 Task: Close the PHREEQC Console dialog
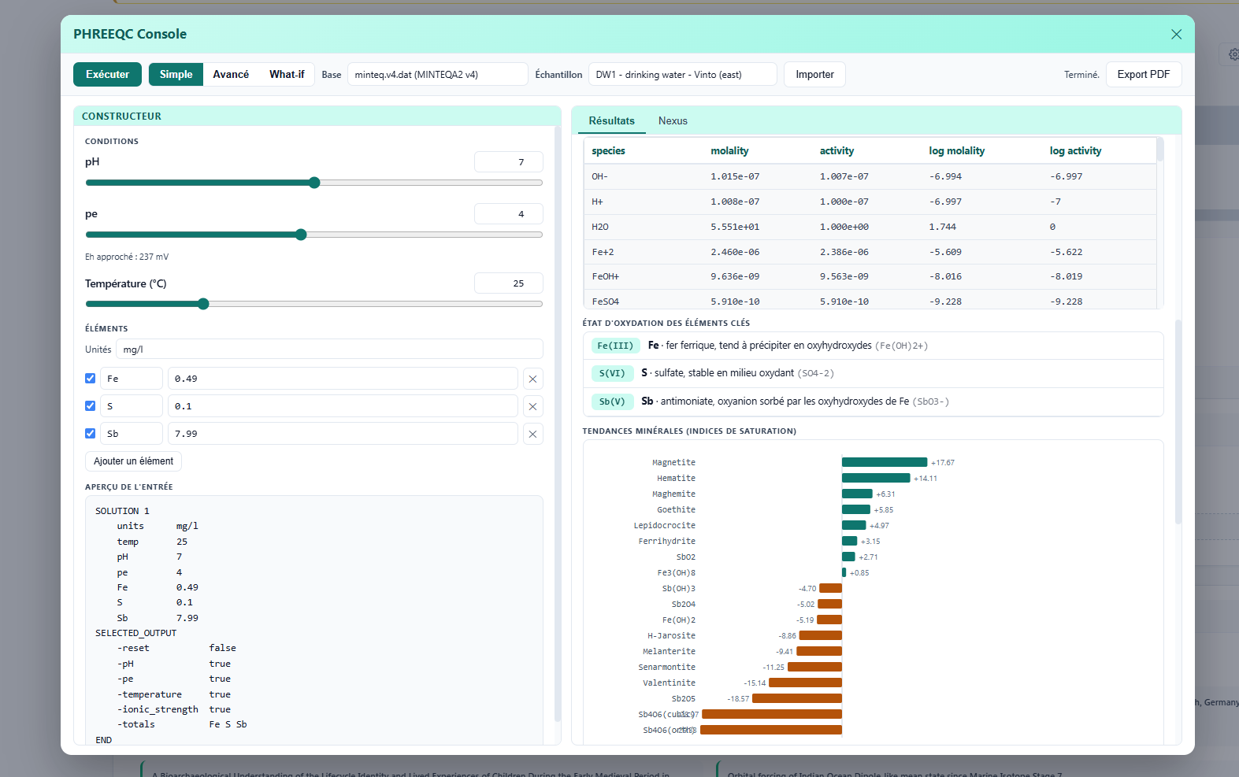1176,34
